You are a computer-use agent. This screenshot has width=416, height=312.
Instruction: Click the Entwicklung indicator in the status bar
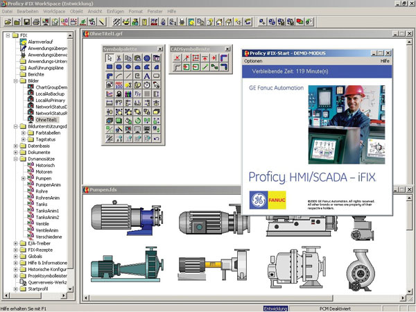click(274, 307)
